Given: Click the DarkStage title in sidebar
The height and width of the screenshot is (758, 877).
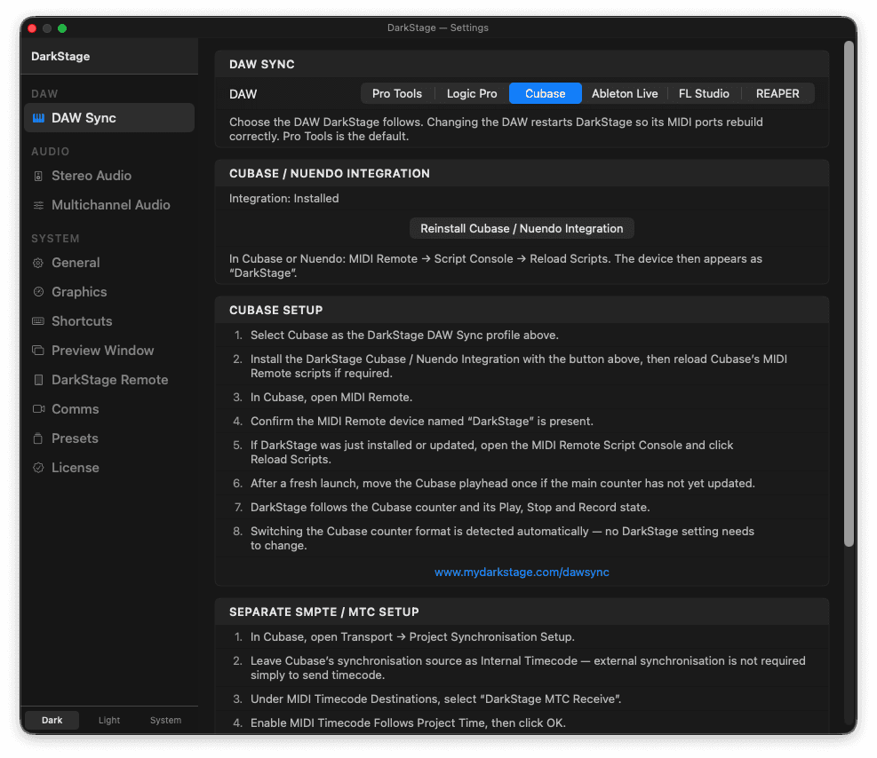Looking at the screenshot, I should [x=60, y=57].
